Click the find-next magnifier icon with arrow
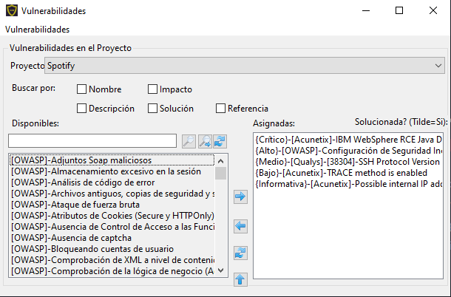Screen dimensions: 451x297 pos(205,140)
